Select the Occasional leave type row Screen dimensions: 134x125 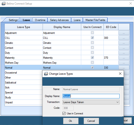coord(24,73)
